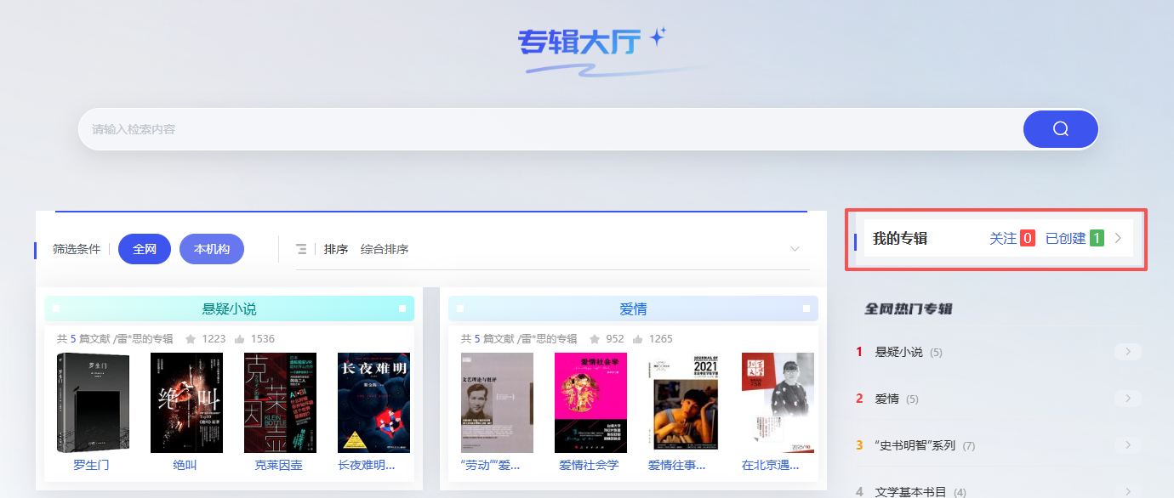The width and height of the screenshot is (1174, 498).
Task: Open the 罗生门 book link
Action: [x=94, y=465]
